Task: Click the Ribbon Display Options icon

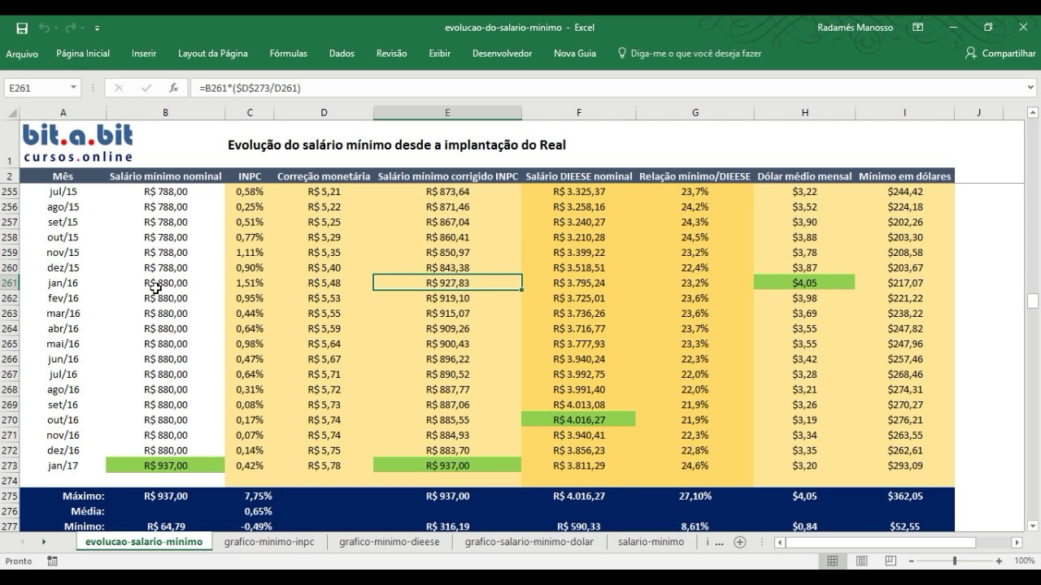Action: click(x=918, y=28)
